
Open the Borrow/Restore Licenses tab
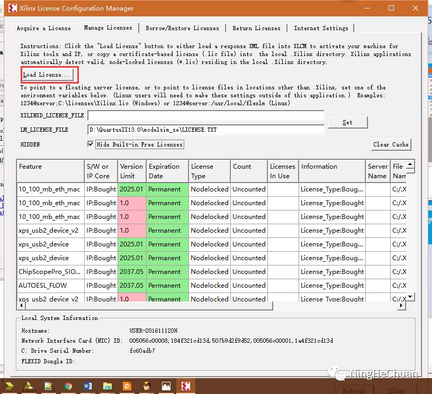pos(182,28)
